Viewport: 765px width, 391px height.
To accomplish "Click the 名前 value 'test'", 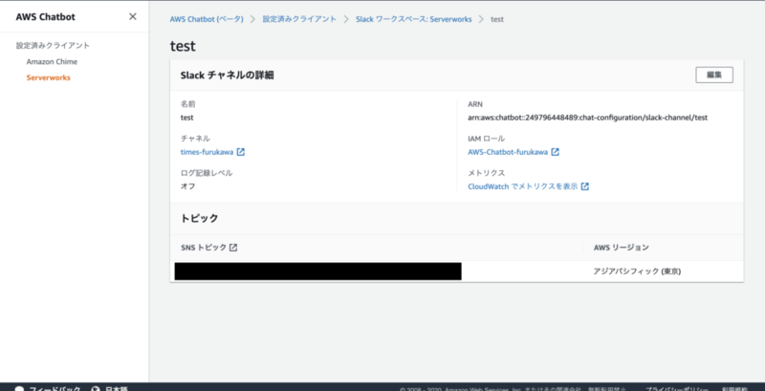I will click(186, 118).
